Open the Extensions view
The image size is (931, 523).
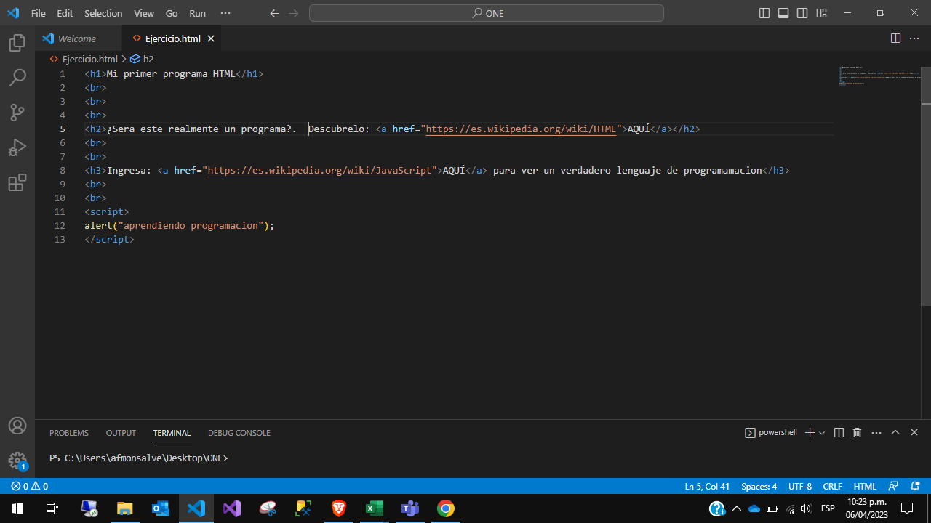tap(17, 182)
